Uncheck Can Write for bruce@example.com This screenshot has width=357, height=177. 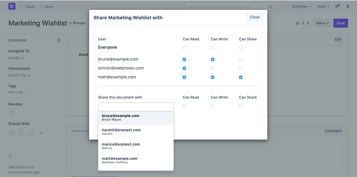212,59
